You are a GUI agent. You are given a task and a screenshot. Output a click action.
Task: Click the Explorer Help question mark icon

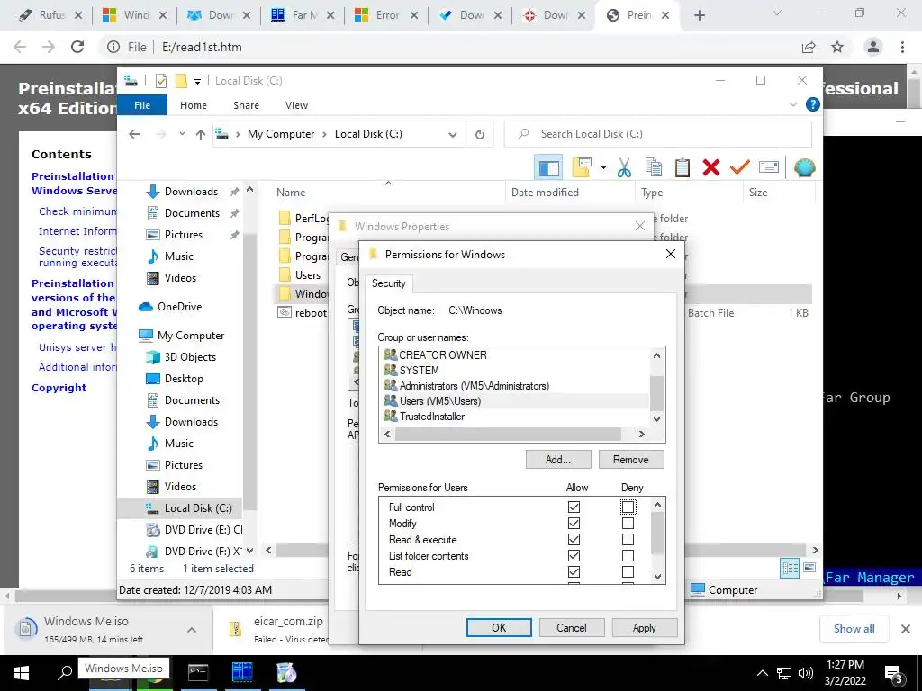[x=813, y=104]
